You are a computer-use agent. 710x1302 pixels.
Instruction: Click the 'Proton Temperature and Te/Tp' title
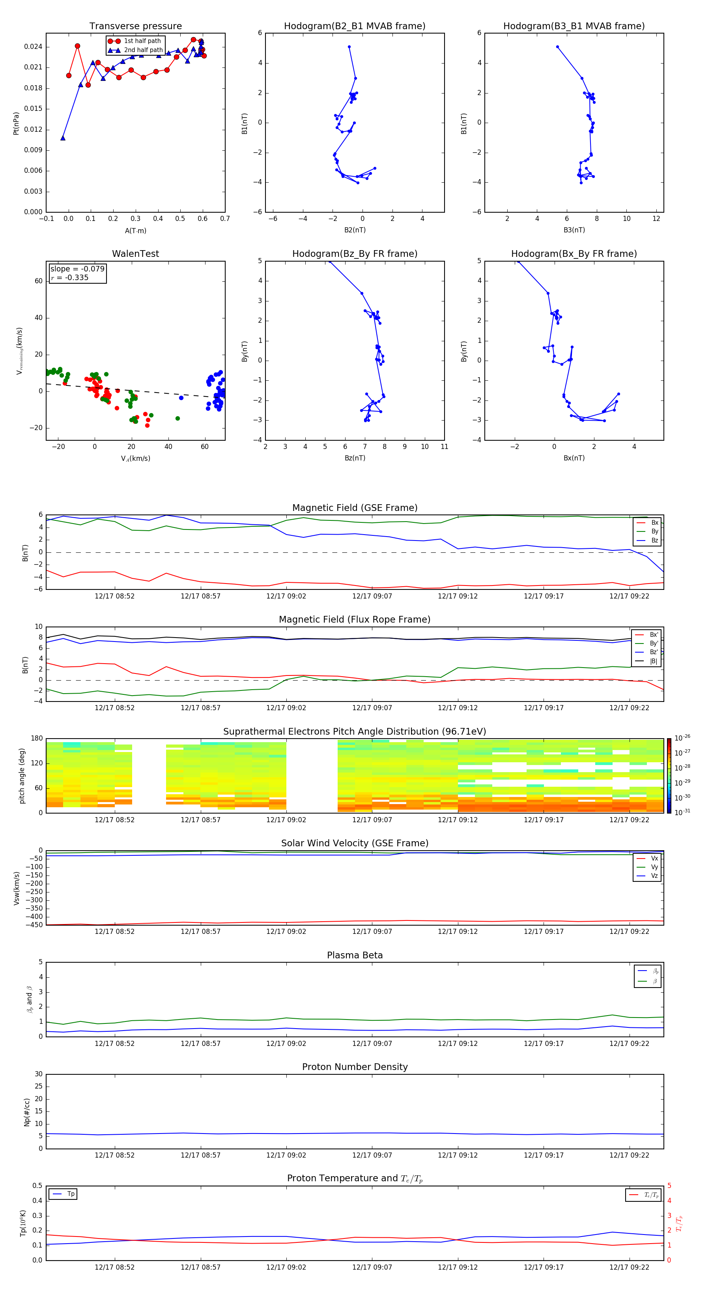point(355,1178)
